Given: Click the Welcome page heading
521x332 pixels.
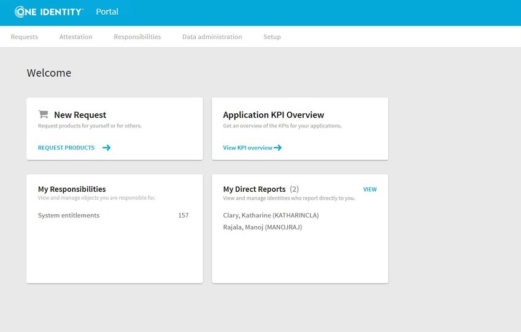Looking at the screenshot, I should pyautogui.click(x=49, y=73).
